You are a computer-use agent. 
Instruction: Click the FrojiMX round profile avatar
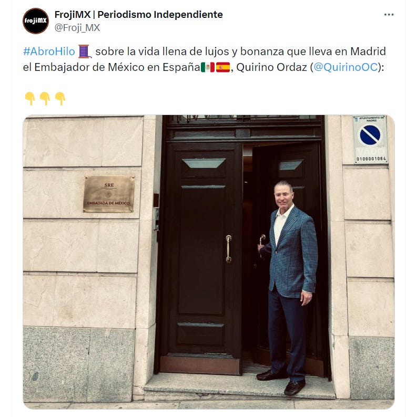(x=36, y=20)
